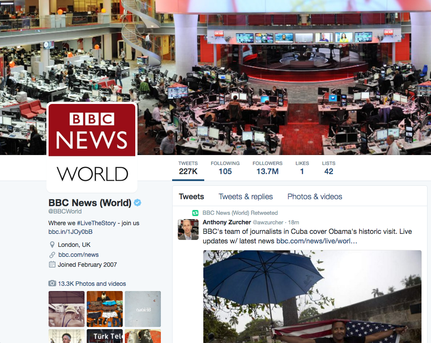Click the chain link icon beside bbc.com/news
Screen dimensions: 431x343
[52, 255]
